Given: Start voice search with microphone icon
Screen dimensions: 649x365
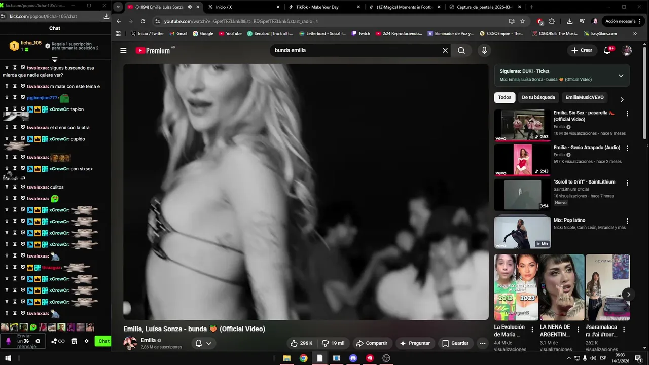Looking at the screenshot, I should tap(484, 50).
